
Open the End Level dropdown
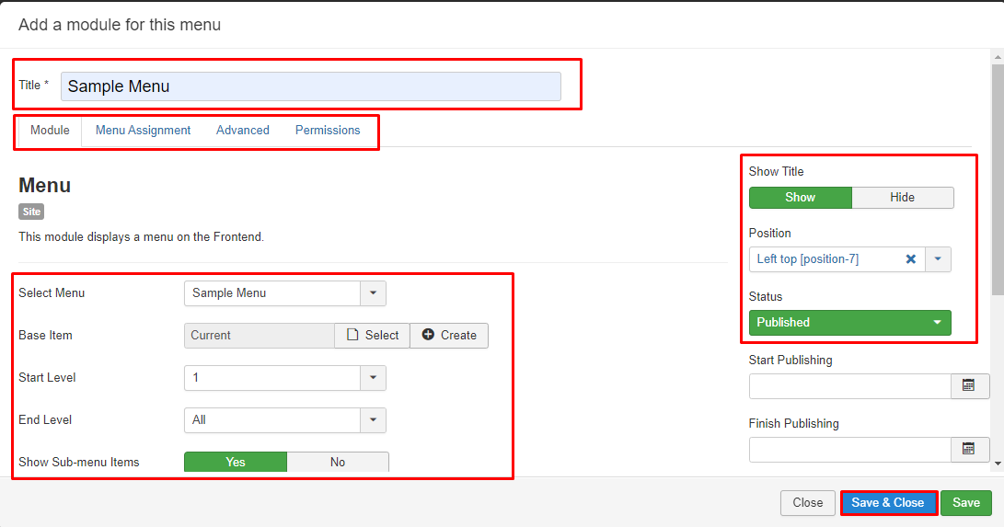point(373,420)
